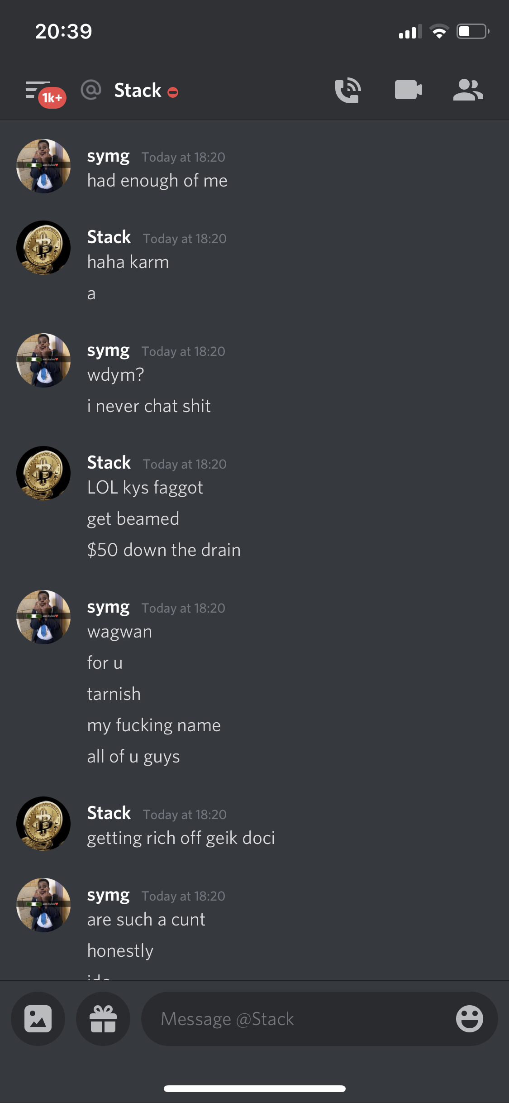Open Stack's profile from the header name
The height and width of the screenshot is (1103, 509).
[138, 90]
